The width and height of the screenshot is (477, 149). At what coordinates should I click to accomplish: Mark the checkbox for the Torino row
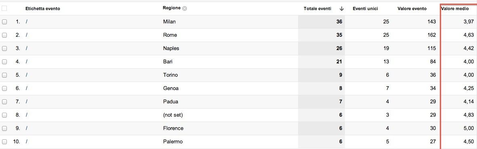[4, 75]
